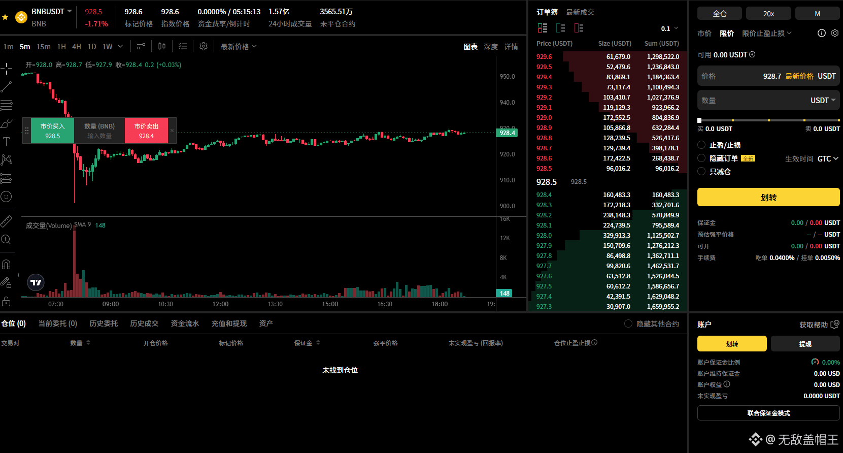This screenshot has height=453, width=843.
Task: Open the GTC time-in-force dropdown
Action: point(828,159)
